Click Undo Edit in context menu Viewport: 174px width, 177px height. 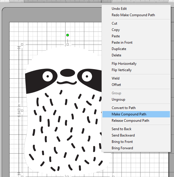pyautogui.click(x=119, y=9)
